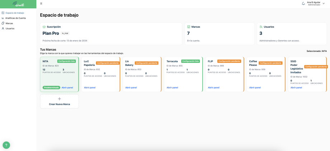Click Usuarios sidebar icon
The height and width of the screenshot is (151, 330).
tap(3, 28)
